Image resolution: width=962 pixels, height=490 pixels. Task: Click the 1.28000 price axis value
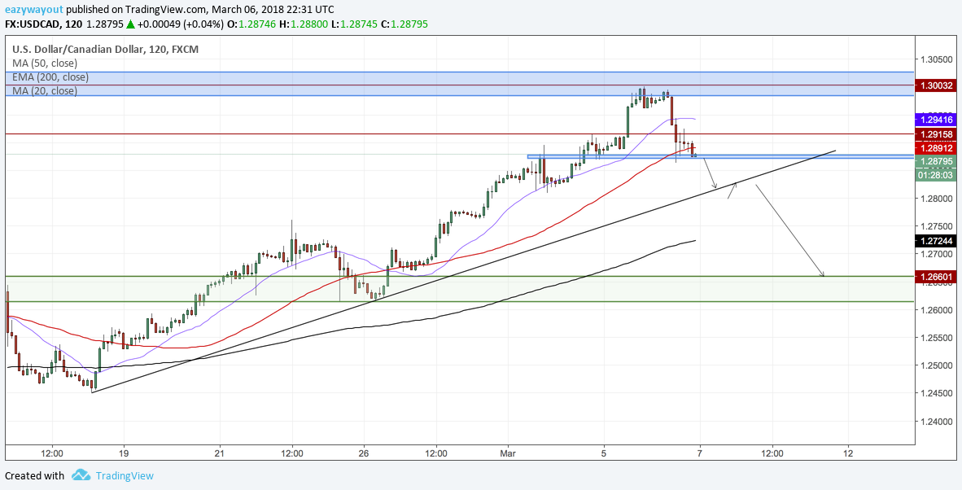pyautogui.click(x=934, y=199)
